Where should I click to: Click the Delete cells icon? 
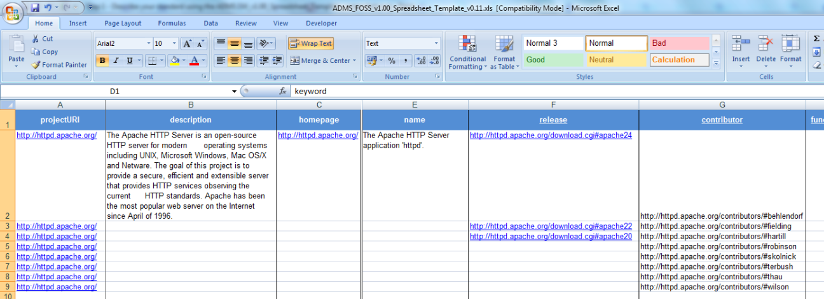coord(766,45)
